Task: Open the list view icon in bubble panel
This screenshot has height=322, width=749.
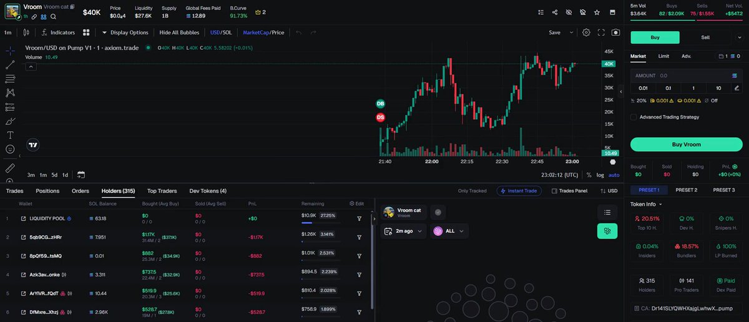Action: pos(607,212)
